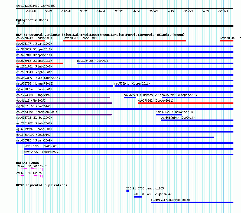The image size is (241, 213).
Task: Select nsv578941 (Cooper2011) variant label
Action: point(132,83)
